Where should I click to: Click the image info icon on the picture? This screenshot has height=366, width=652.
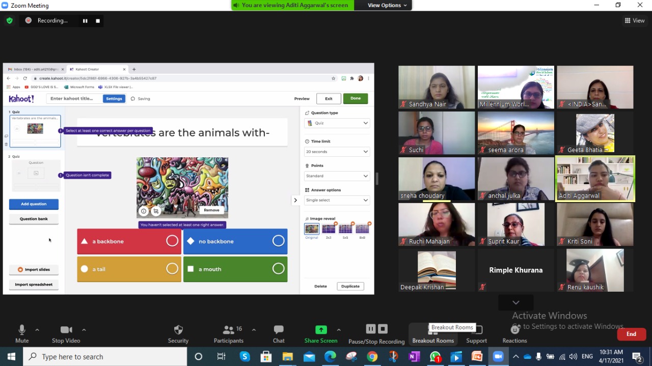click(144, 211)
